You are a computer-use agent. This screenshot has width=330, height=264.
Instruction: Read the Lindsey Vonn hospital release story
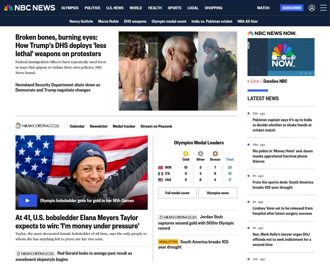pos(283,211)
